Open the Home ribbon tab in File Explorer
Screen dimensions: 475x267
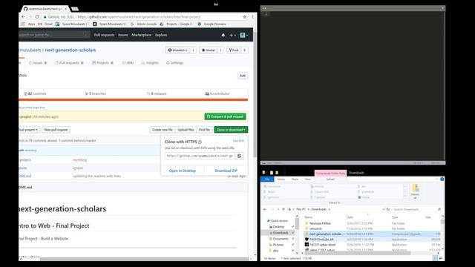(281, 179)
